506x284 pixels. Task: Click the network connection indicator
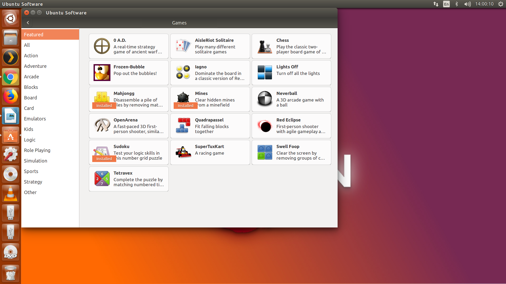[436, 4]
